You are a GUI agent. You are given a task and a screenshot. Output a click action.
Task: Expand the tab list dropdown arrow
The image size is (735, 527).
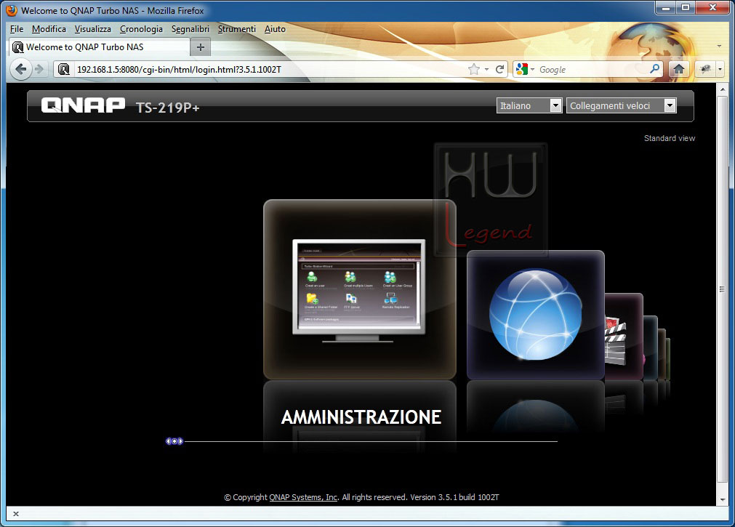coord(719,46)
